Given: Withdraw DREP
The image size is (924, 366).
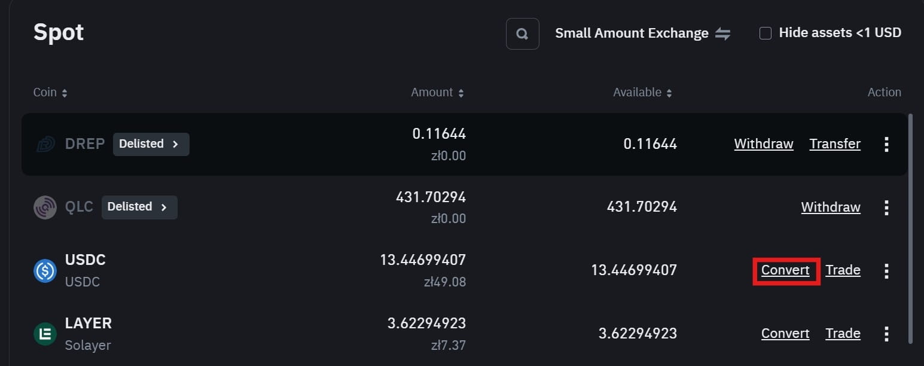Looking at the screenshot, I should click(764, 144).
